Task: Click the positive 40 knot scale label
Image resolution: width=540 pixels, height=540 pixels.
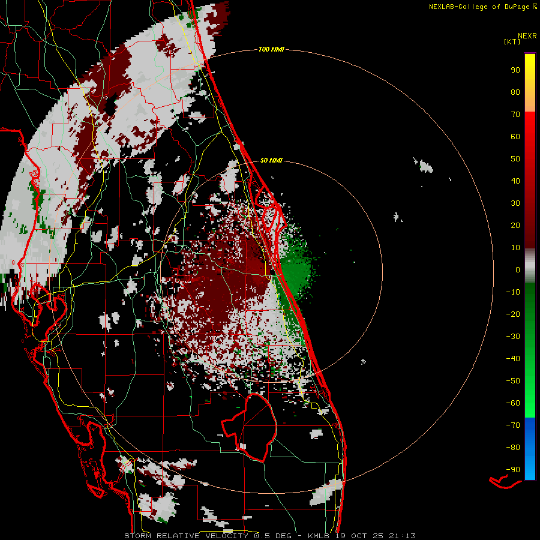Action: [515, 181]
